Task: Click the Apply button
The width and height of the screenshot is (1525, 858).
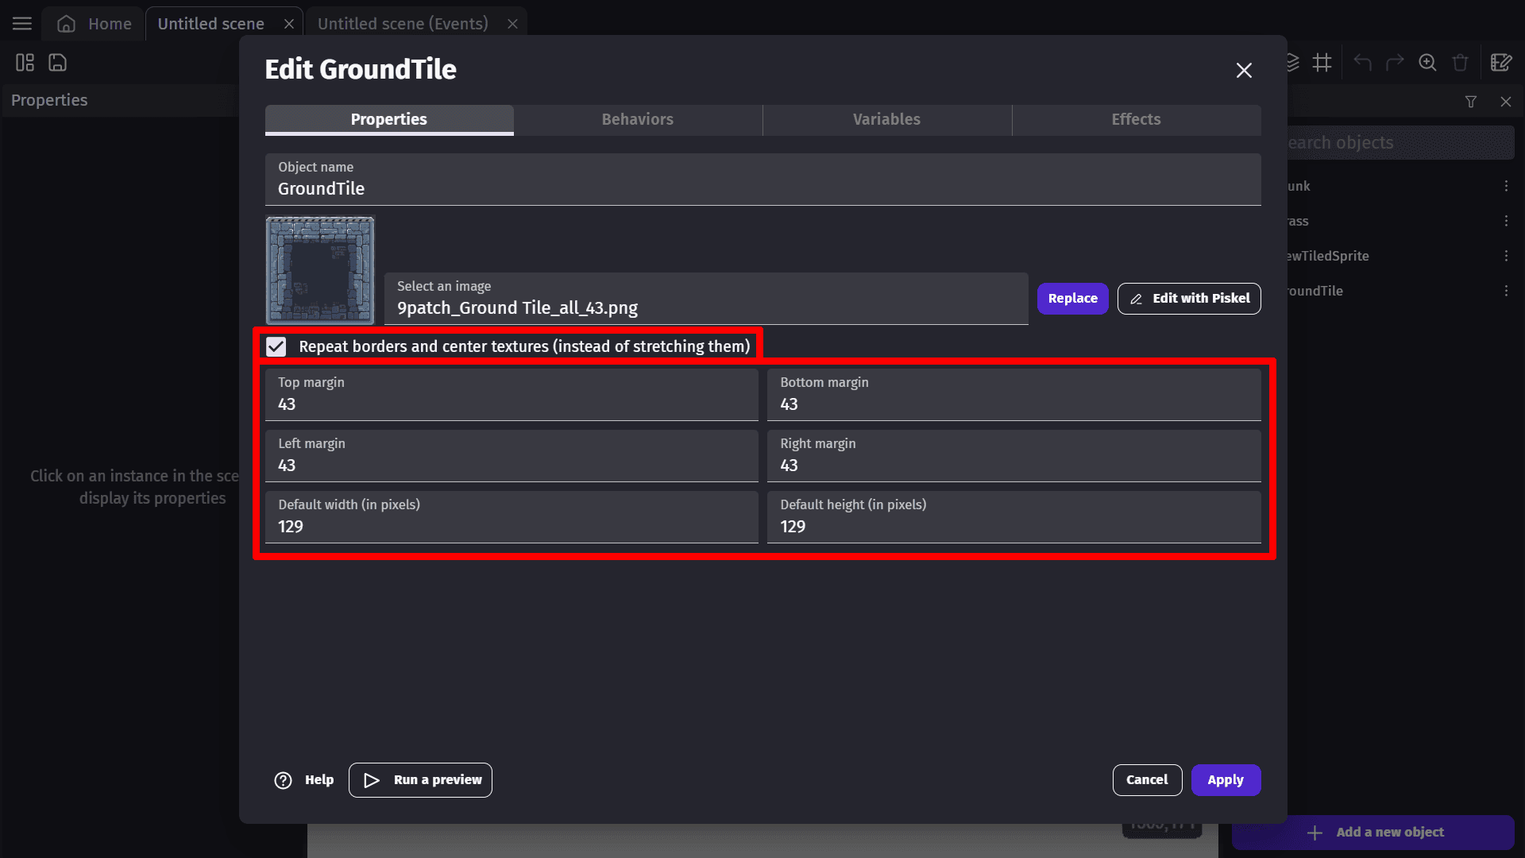Action: [x=1226, y=780]
